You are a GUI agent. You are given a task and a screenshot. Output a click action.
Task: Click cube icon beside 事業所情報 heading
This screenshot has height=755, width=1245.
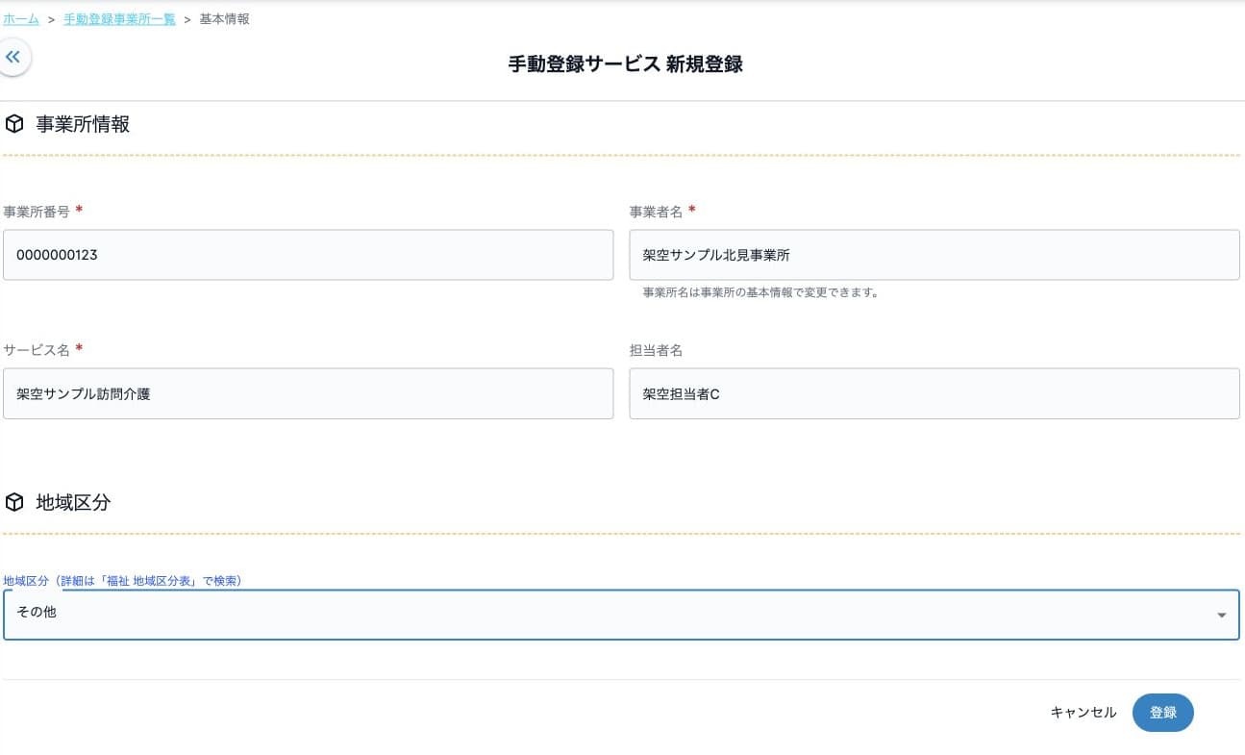[14, 124]
